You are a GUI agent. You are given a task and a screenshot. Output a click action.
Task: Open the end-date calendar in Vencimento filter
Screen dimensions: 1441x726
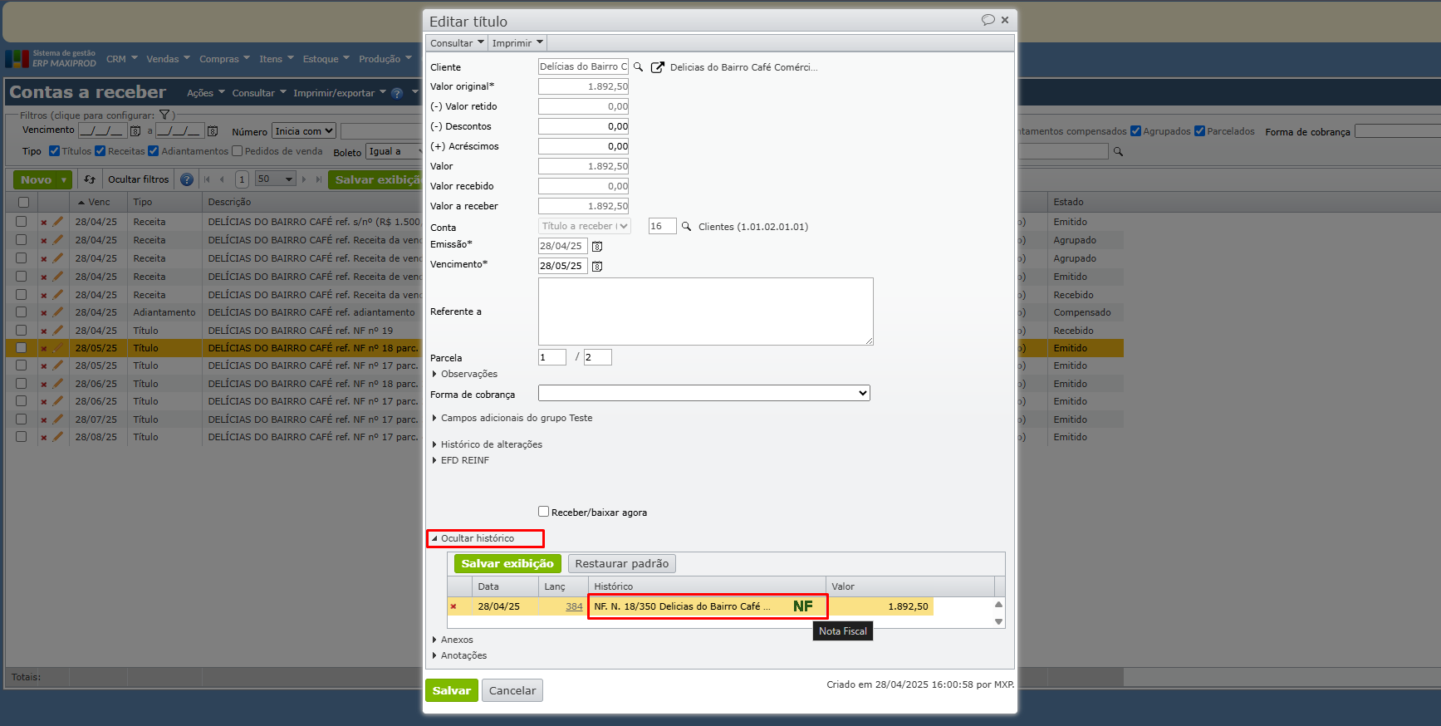tap(213, 131)
